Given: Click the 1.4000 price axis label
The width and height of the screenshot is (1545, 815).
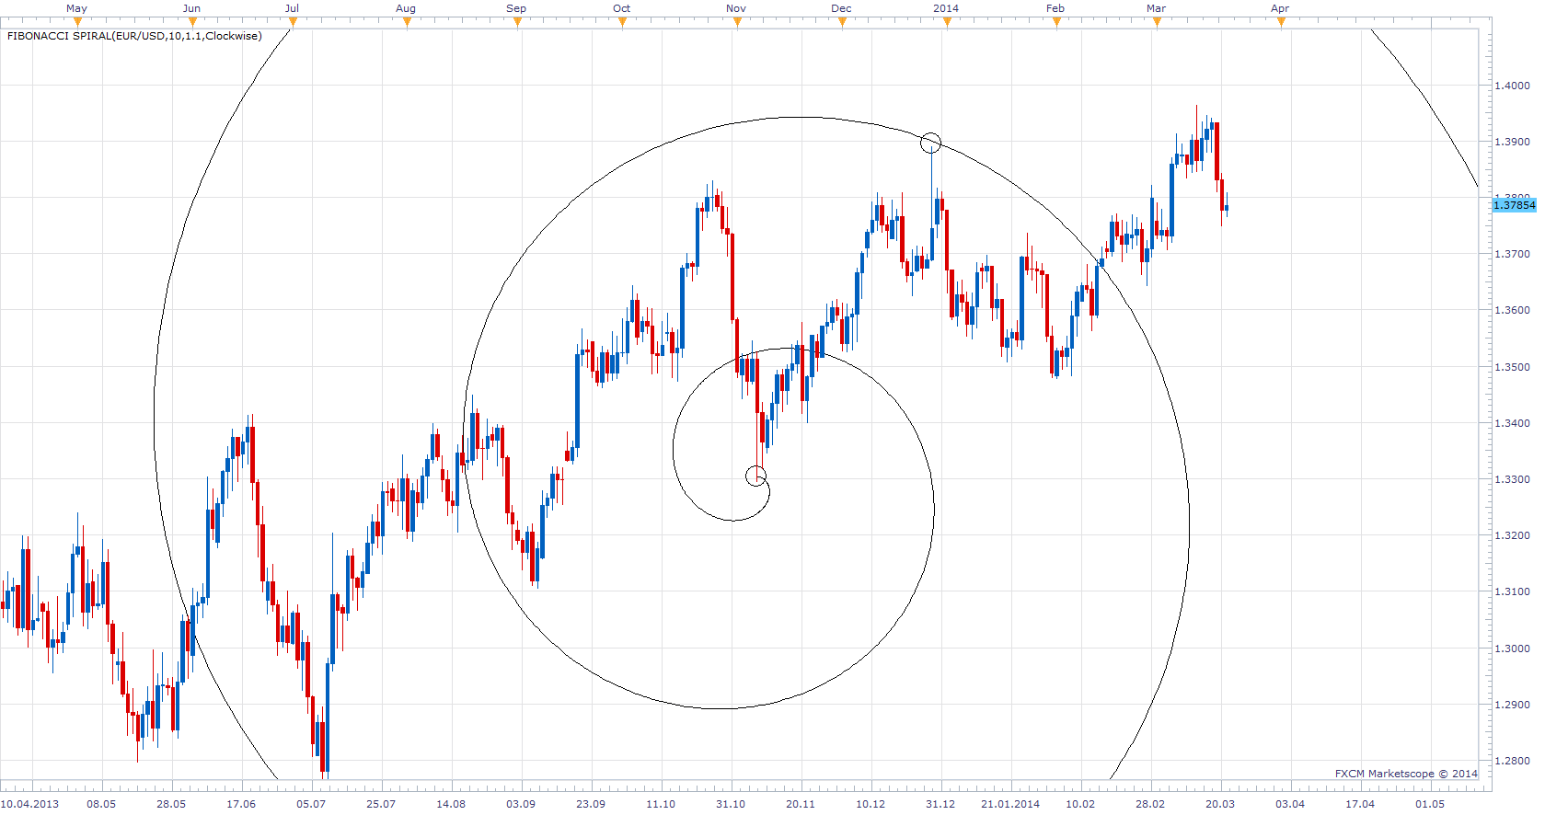Looking at the screenshot, I should point(1512,86).
